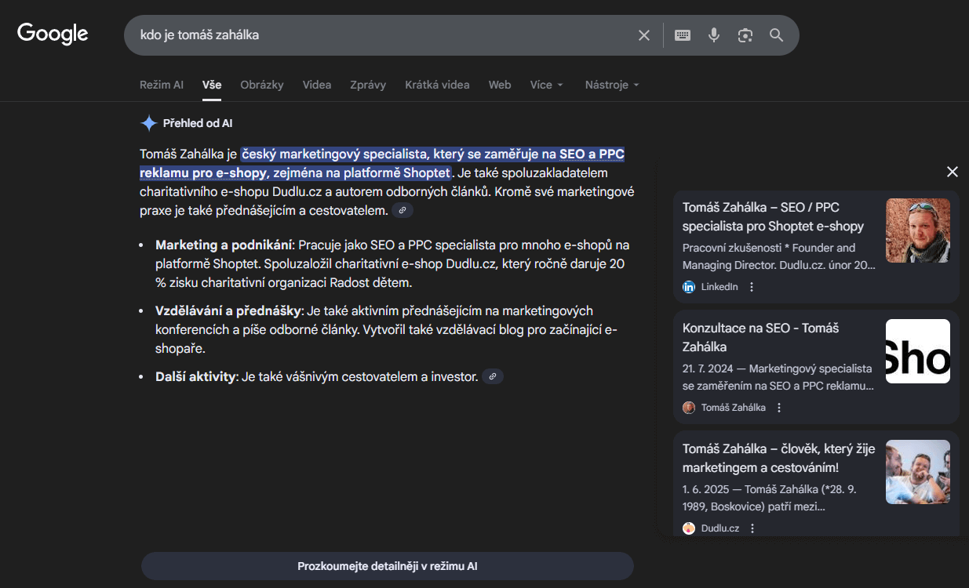Open the on-screen keyboard input tool
The height and width of the screenshot is (588, 969).
[683, 35]
